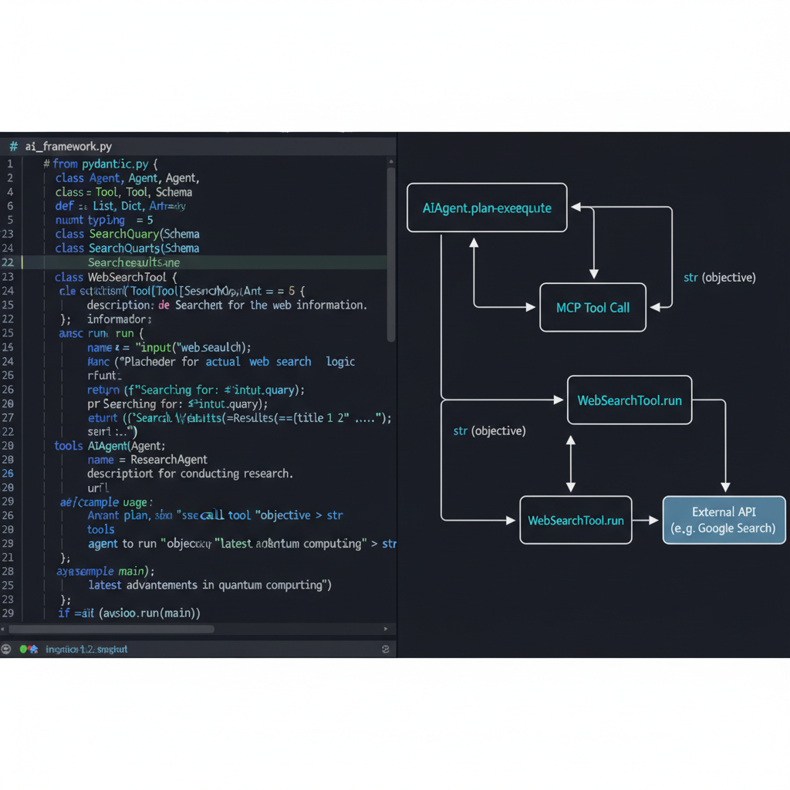Click the line 'class Agent, Agent, Agent,'
This screenshot has width=790, height=790.
click(127, 178)
